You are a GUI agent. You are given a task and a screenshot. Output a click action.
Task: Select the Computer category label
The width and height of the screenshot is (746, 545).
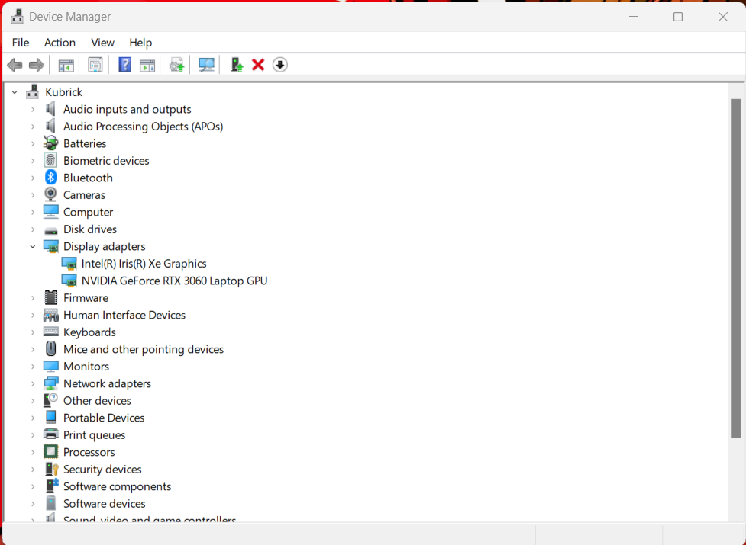[x=88, y=212]
